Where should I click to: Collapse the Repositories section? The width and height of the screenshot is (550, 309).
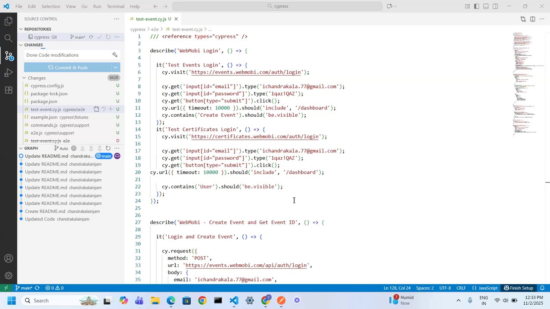tap(21, 29)
